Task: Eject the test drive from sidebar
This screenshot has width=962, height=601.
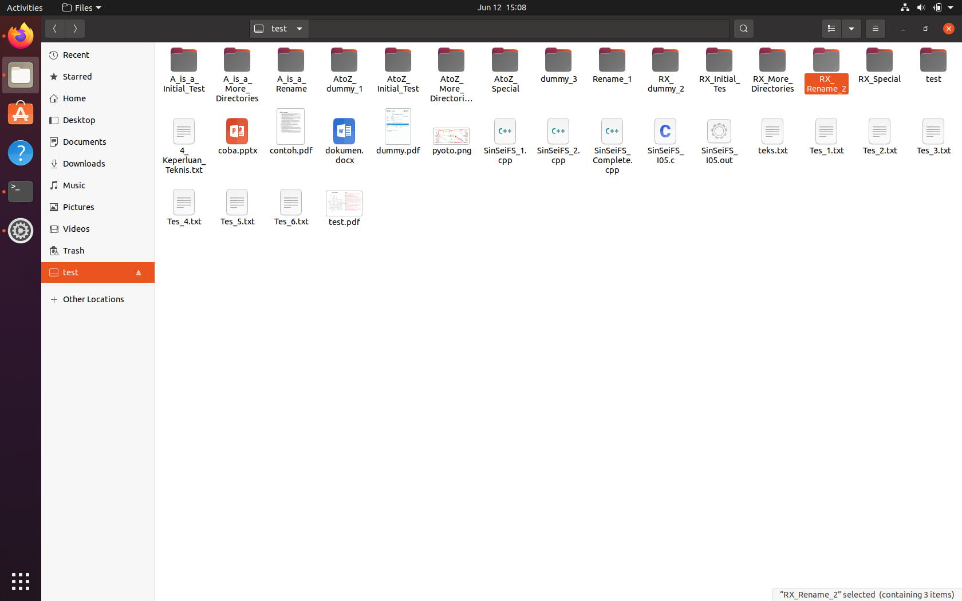Action: point(139,272)
